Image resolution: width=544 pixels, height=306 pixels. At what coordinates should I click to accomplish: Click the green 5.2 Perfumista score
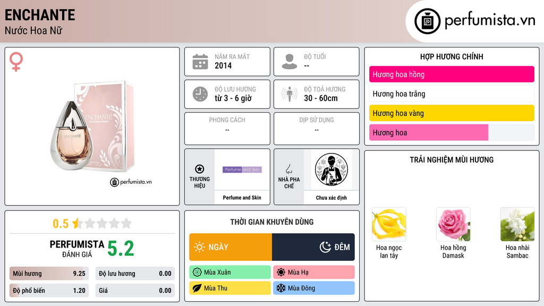pos(121,249)
